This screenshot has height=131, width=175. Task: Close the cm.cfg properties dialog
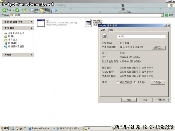tap(168, 26)
